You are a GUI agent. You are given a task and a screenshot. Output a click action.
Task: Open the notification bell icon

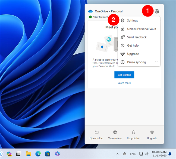pos(170,154)
